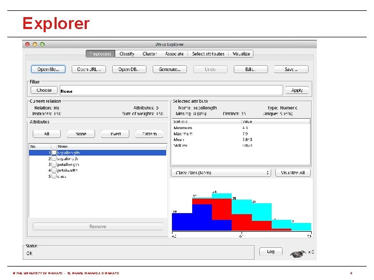Image resolution: width=374 pixels, height=280 pixels.
Task: Tick the petalwidth checkbox
Action: 54,170
